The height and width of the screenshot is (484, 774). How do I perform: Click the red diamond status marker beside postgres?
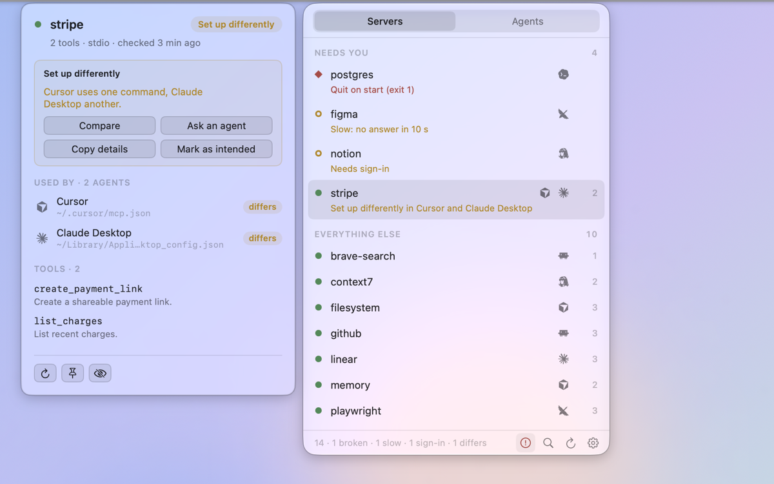tap(319, 74)
